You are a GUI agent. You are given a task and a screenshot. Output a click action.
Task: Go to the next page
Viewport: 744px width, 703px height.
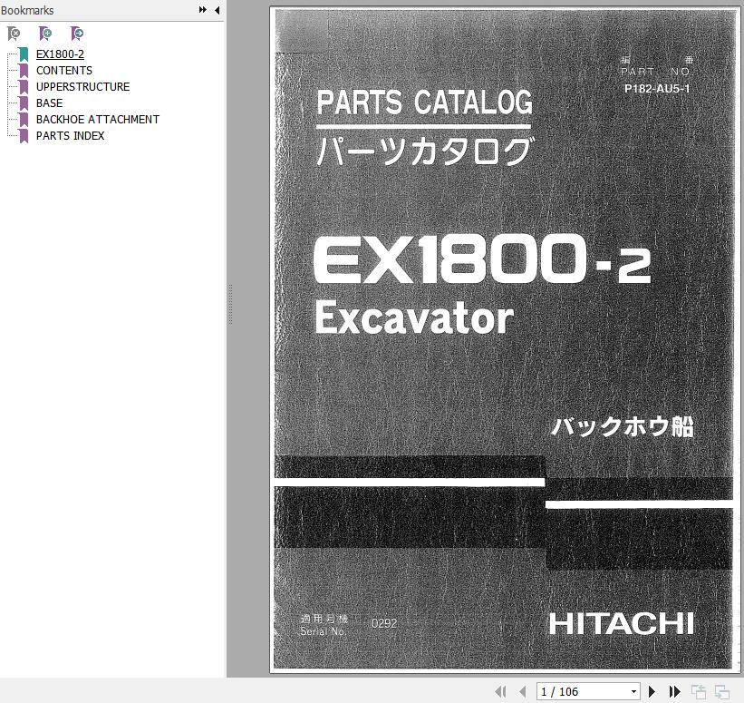[x=652, y=691]
